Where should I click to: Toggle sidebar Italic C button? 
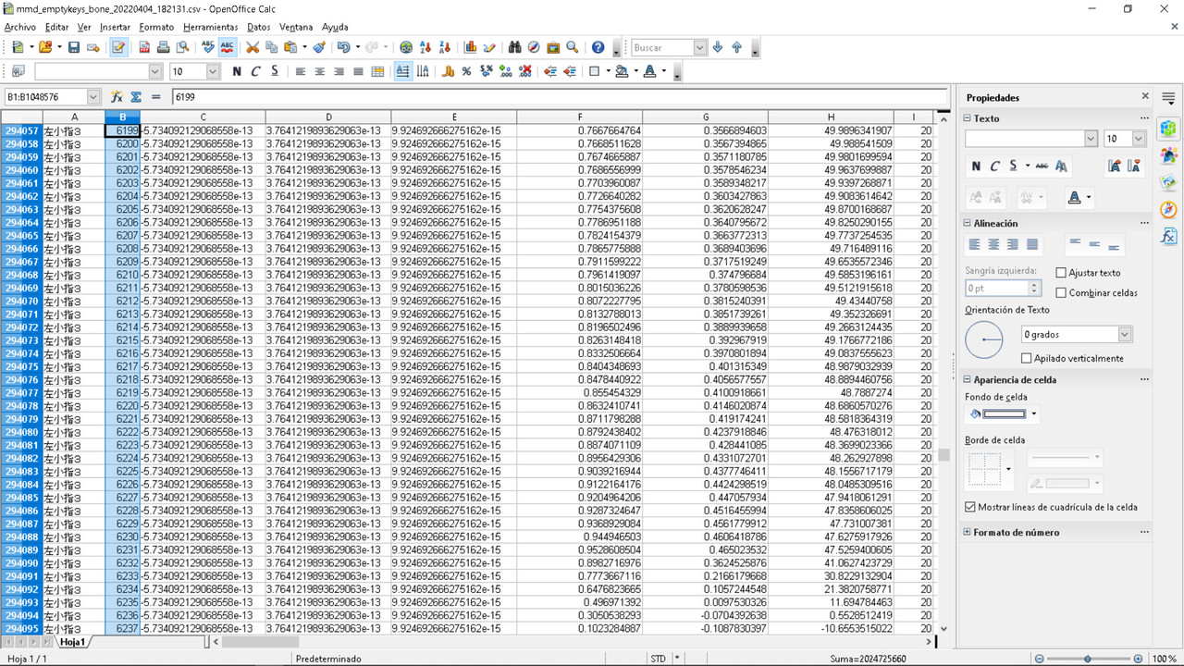(994, 166)
